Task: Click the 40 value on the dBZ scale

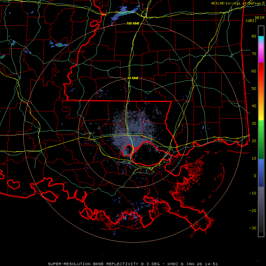Action: [x=254, y=106]
